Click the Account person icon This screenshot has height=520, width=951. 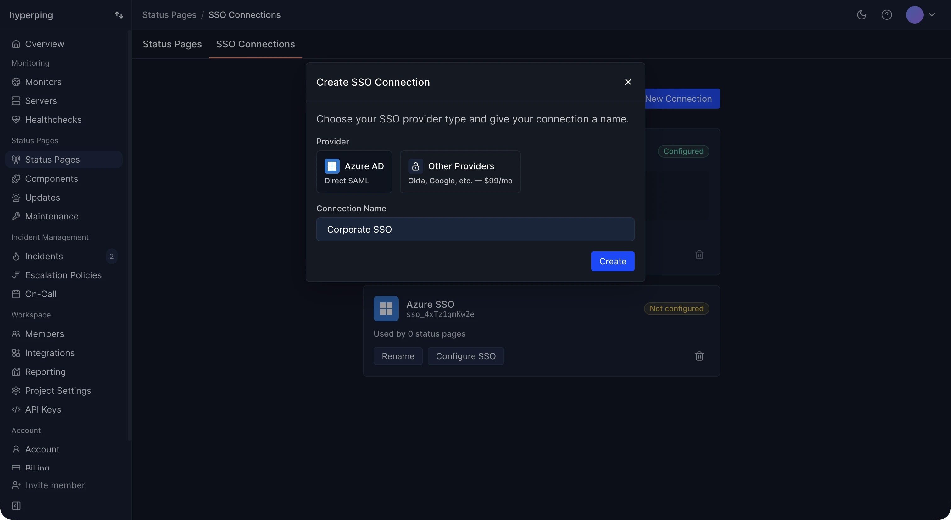point(16,449)
